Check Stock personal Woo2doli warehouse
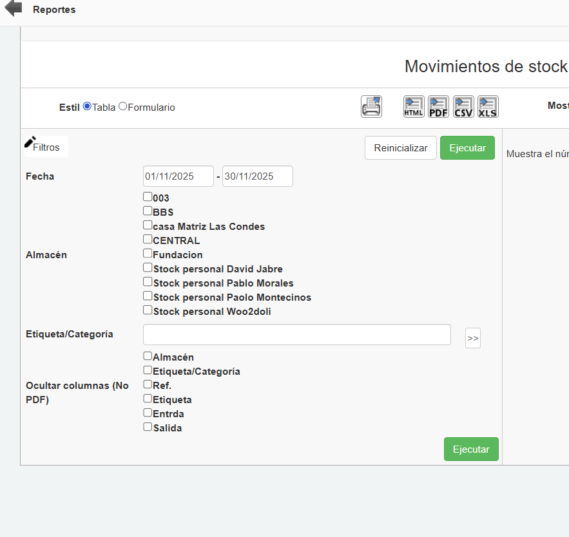This screenshot has width=569, height=537. point(147,309)
